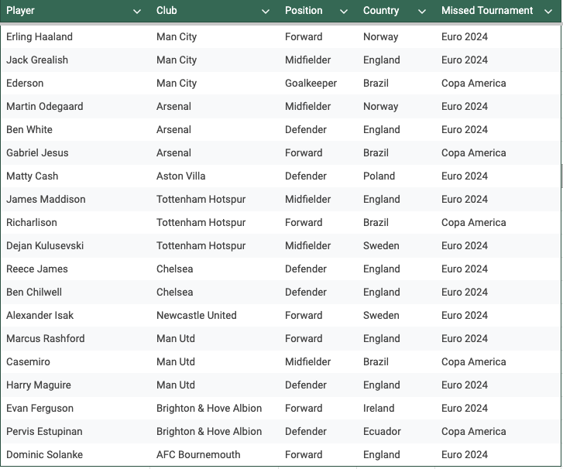This screenshot has height=469, width=563.
Task: Click the vertical scrollbar at the right edge
Action: (561, 176)
